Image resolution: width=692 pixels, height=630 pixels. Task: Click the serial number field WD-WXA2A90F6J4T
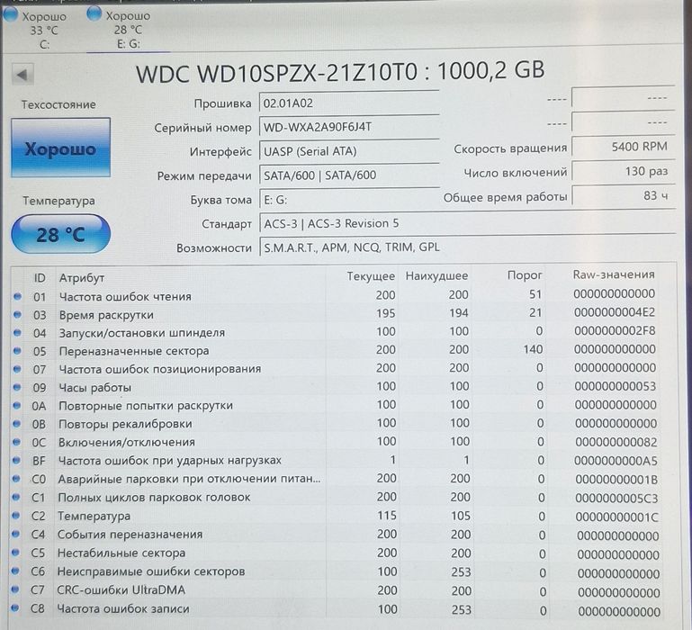[x=348, y=127]
